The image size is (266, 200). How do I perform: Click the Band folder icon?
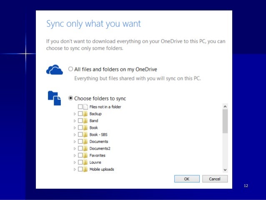pyautogui.click(x=85, y=121)
